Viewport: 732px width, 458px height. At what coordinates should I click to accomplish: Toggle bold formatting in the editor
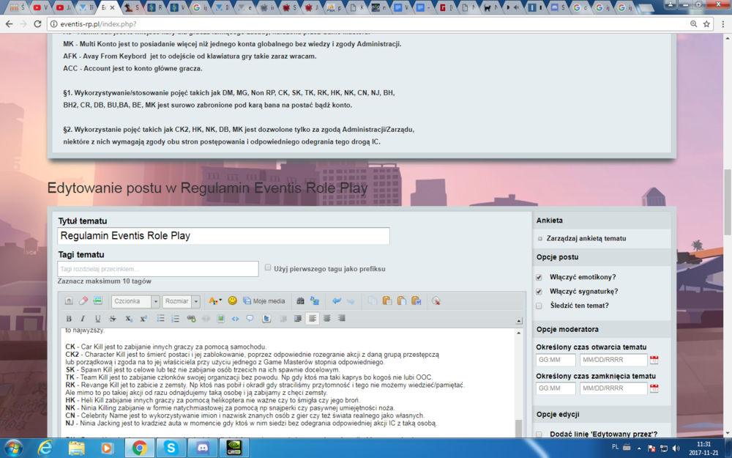coord(69,319)
